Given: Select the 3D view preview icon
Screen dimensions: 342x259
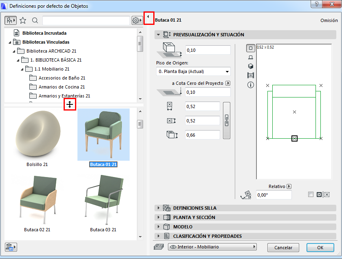Looking at the screenshot, I should (251, 66).
